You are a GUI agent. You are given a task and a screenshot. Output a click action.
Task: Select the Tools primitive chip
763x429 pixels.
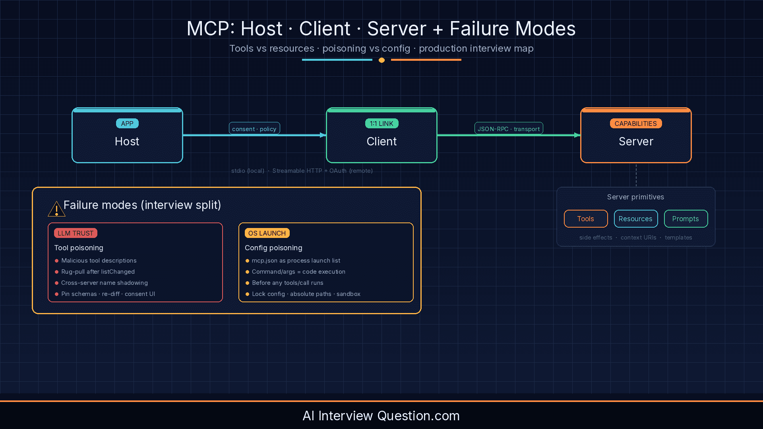[x=586, y=219]
